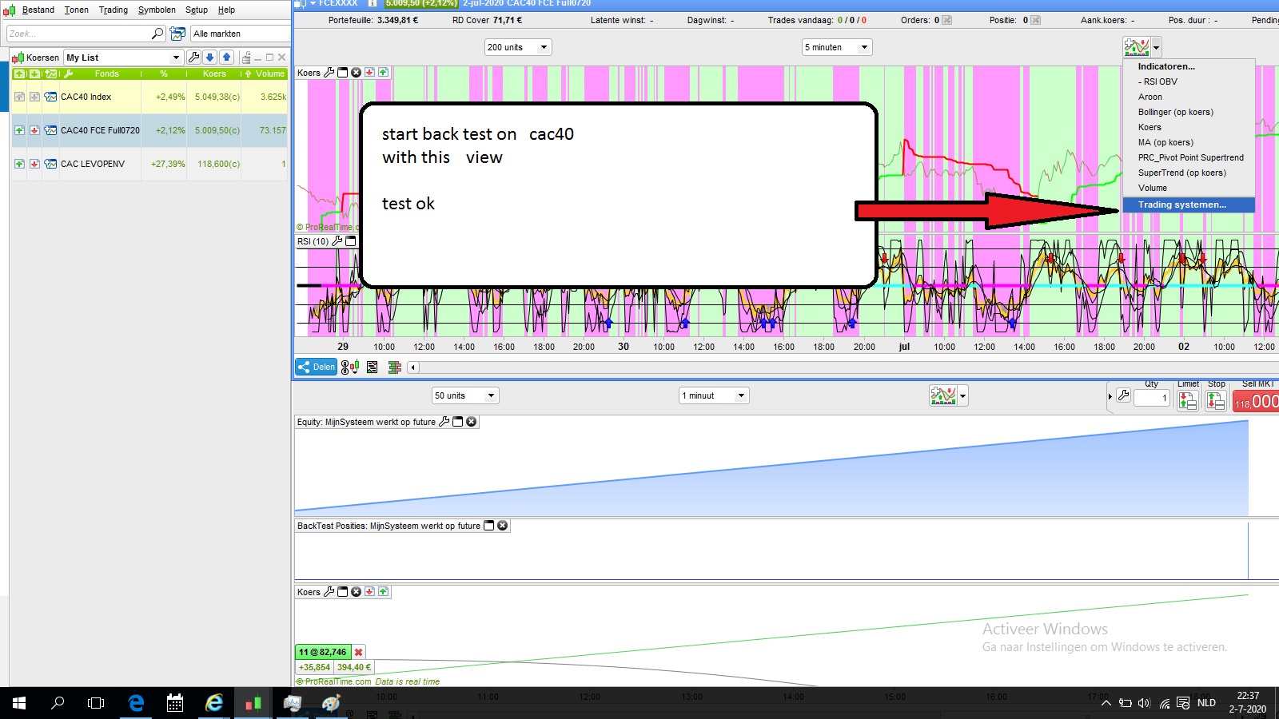Open the Tonen menu

tap(77, 10)
